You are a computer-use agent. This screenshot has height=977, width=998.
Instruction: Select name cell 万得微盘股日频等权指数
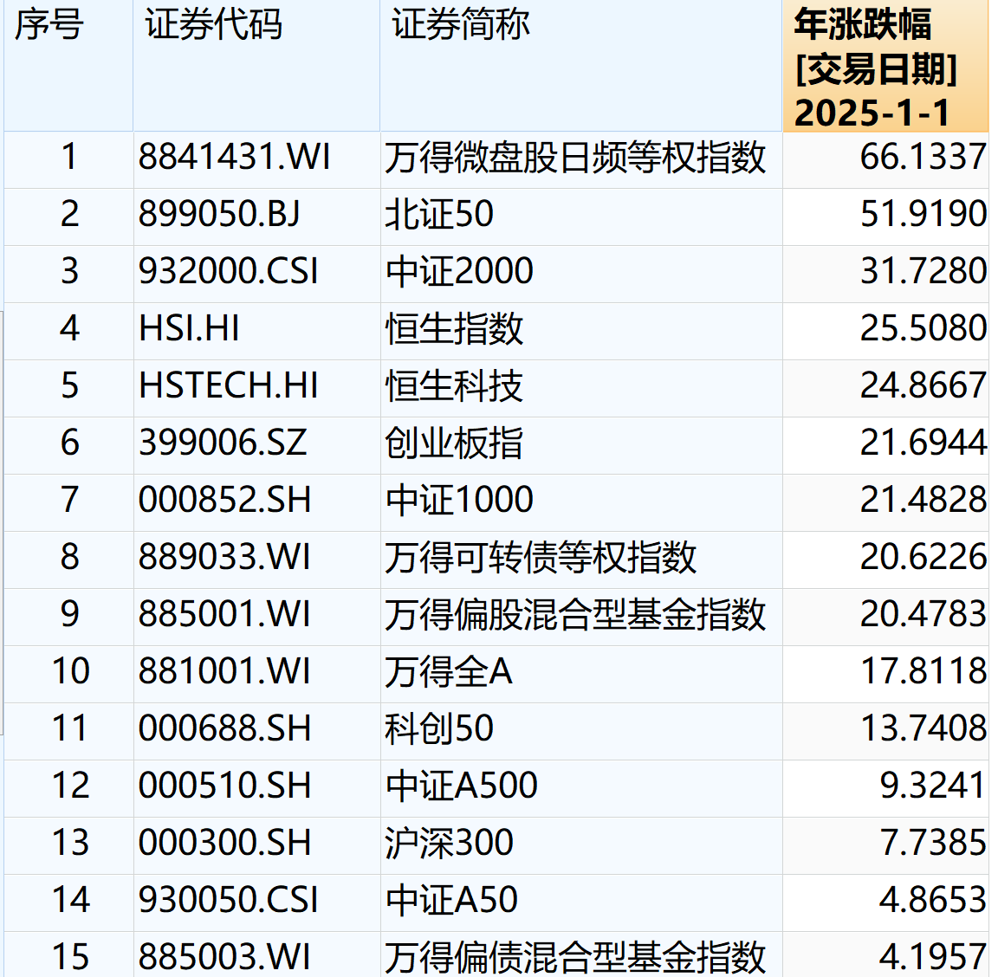[581, 159]
